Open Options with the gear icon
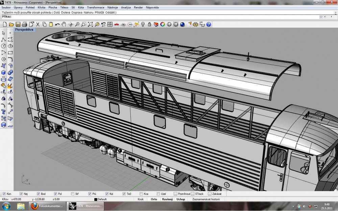 [195, 25]
